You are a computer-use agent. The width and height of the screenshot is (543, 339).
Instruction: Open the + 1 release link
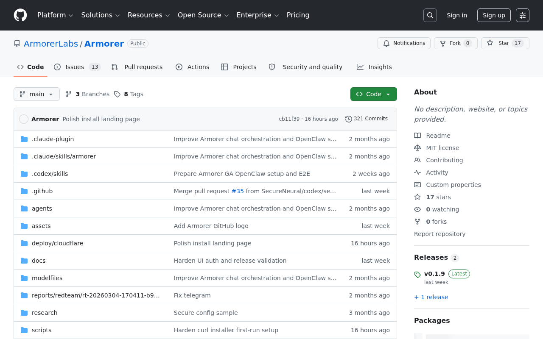click(x=431, y=297)
